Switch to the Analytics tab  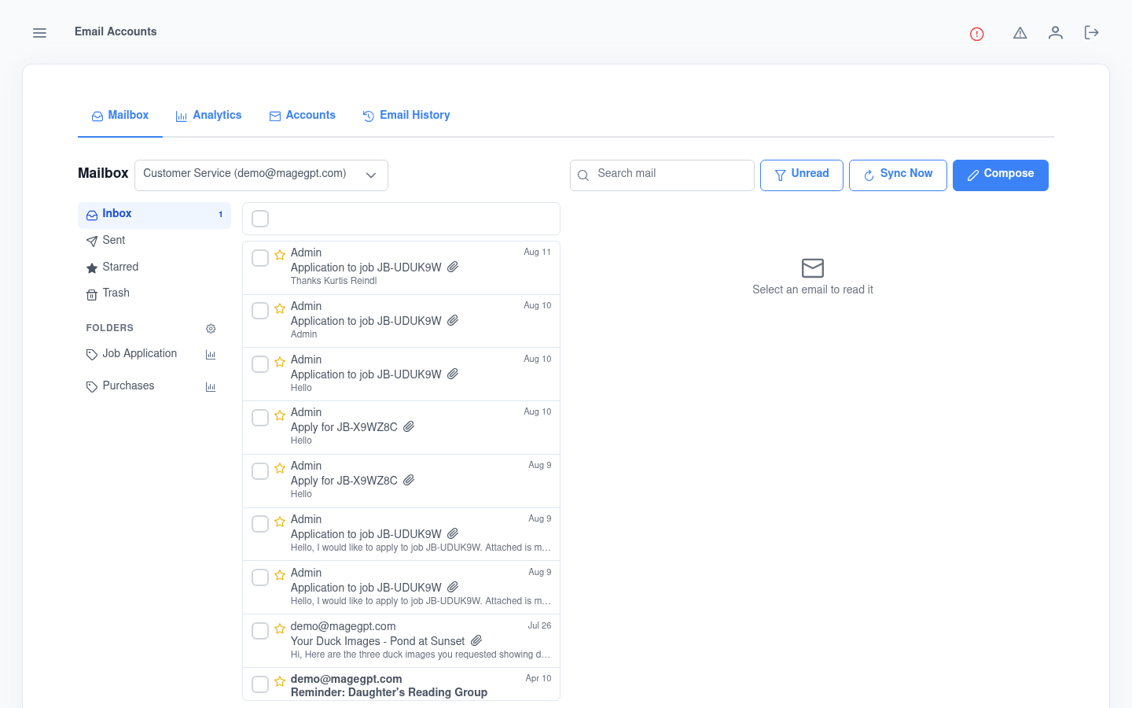[x=208, y=116]
